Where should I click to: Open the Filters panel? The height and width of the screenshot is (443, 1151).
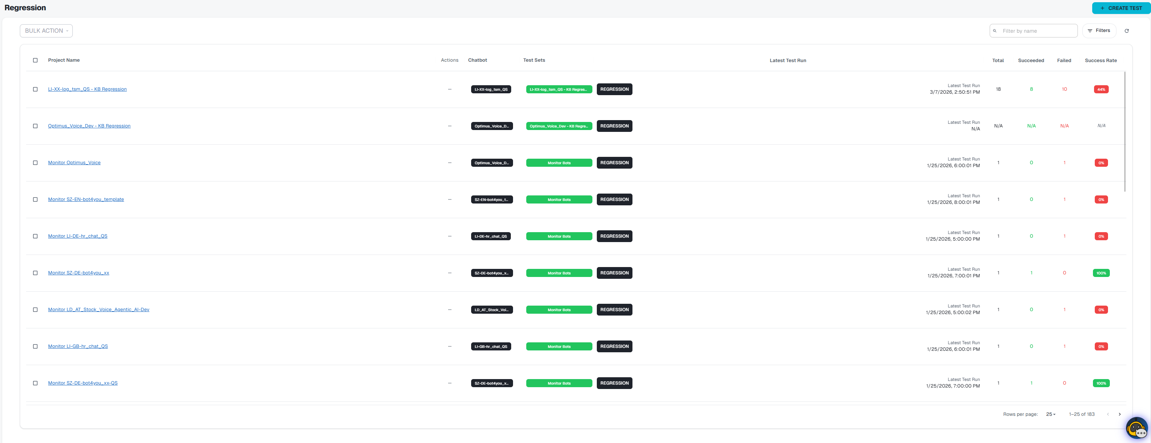click(1099, 31)
